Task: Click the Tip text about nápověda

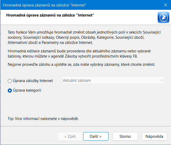Action: coord(43,119)
